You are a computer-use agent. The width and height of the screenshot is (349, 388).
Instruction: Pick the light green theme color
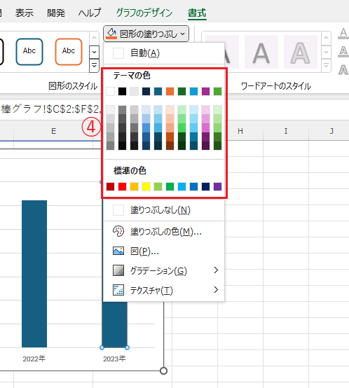(x=217, y=91)
